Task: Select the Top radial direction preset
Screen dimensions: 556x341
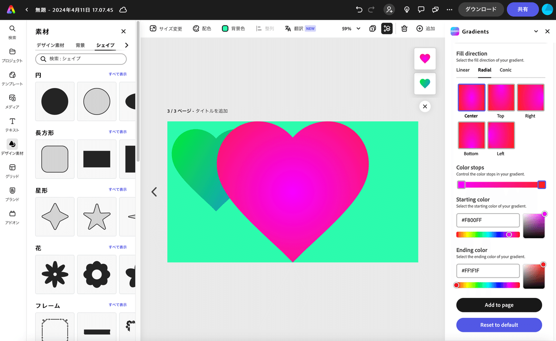Action: (x=500, y=97)
